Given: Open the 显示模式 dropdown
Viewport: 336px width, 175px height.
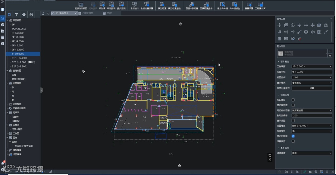Looking at the screenshot, I should pos(312,83).
